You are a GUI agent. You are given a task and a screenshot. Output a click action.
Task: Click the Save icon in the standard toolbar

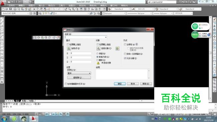10,9
